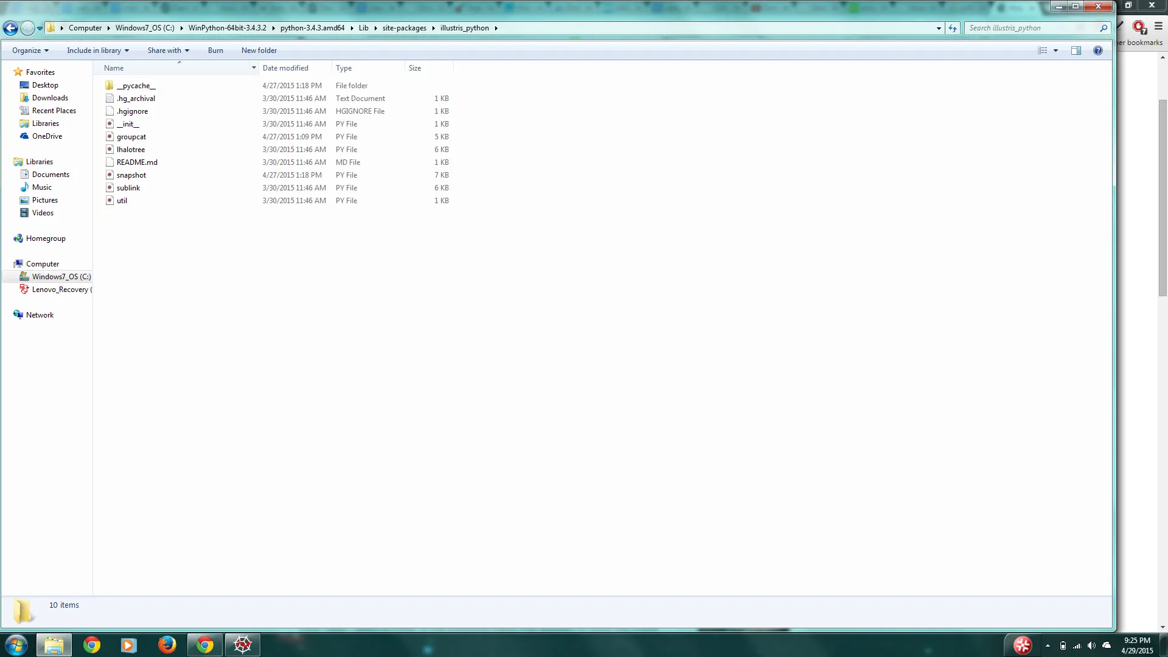Create a New folder
Screen dimensions: 1168x657
tap(259, 50)
